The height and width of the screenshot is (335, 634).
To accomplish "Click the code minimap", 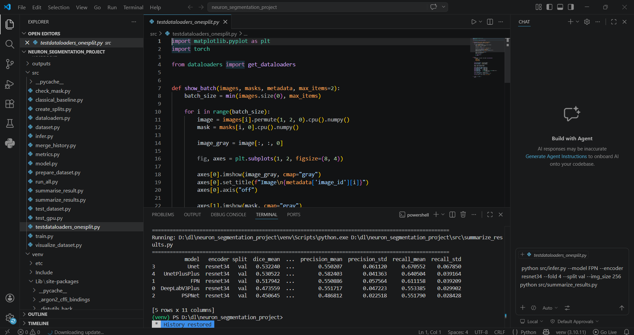I will coord(487,58).
